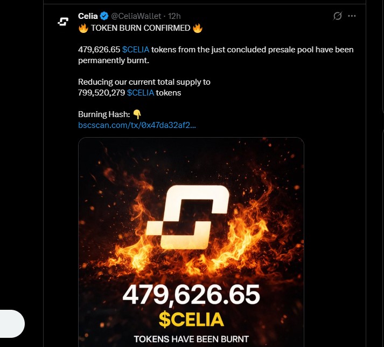This screenshot has width=384, height=347.
Task: Click the "Reducing our current total supply" line
Action: [144, 82]
